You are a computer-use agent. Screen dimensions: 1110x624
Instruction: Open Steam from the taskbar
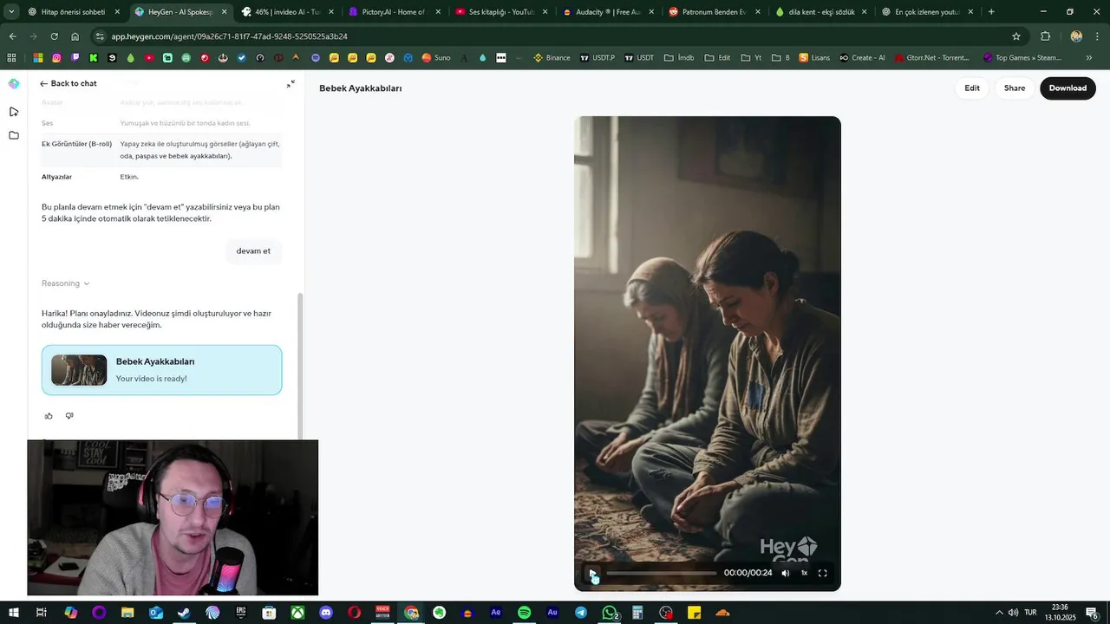coord(184,613)
